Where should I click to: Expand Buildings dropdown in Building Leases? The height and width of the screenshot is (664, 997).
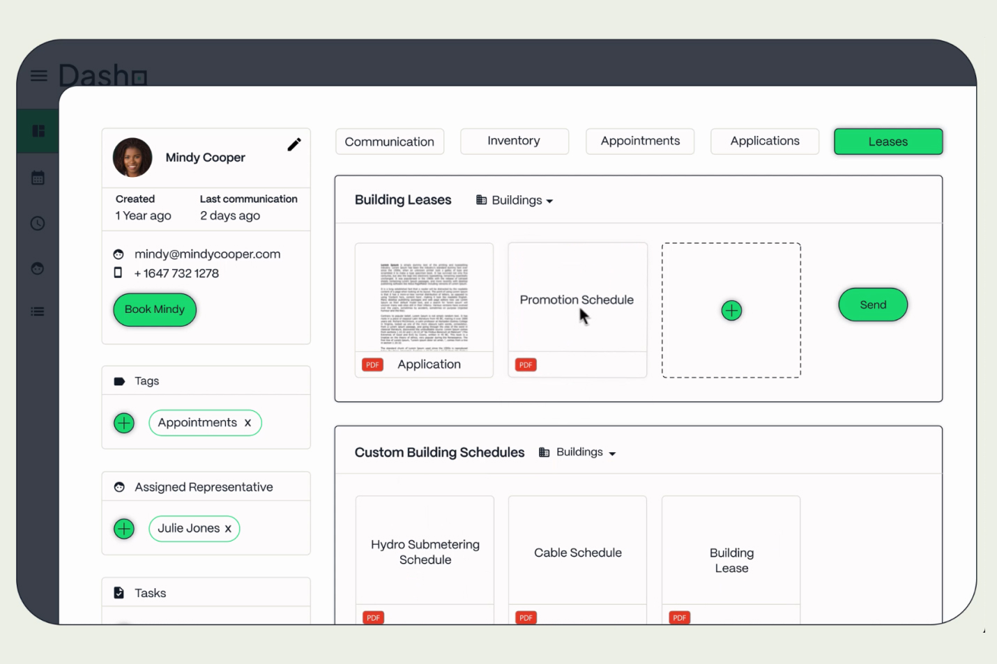point(515,200)
